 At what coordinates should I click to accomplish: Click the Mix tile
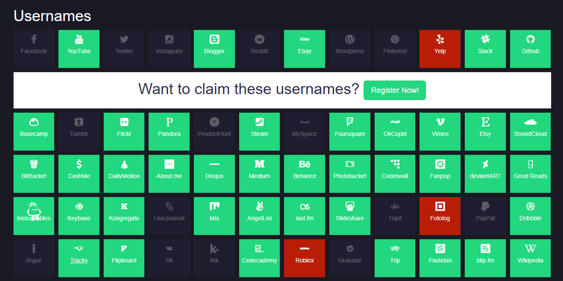click(x=214, y=216)
